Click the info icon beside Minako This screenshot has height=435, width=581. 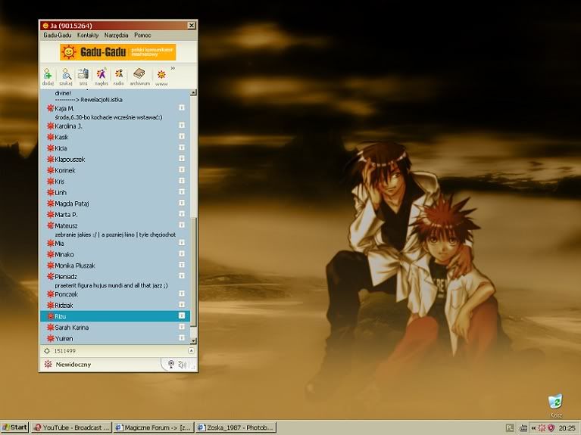point(182,253)
